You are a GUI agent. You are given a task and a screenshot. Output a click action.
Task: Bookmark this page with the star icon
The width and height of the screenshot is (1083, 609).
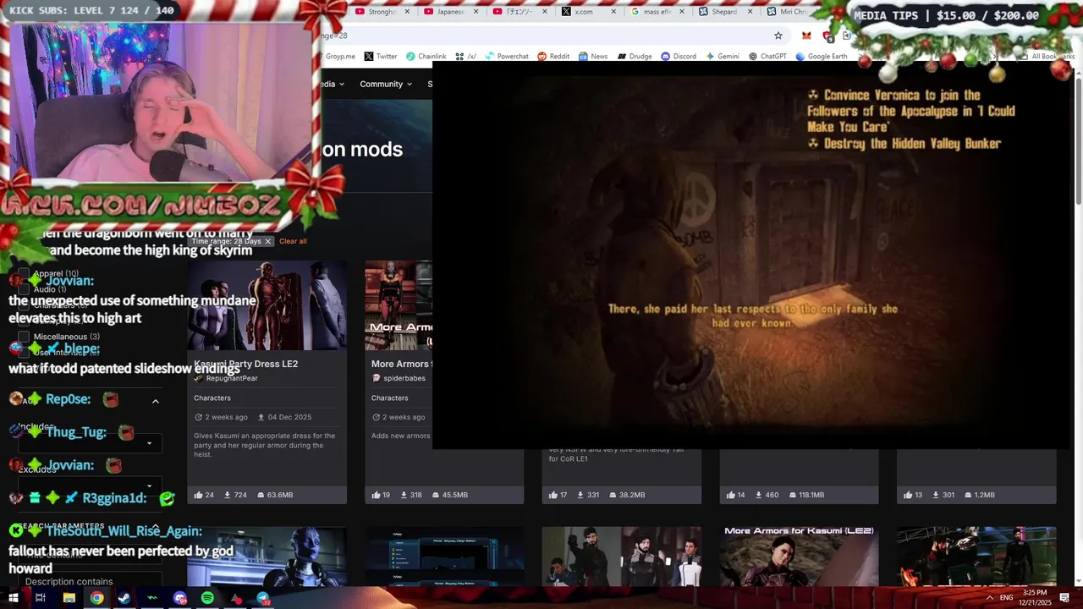(778, 36)
